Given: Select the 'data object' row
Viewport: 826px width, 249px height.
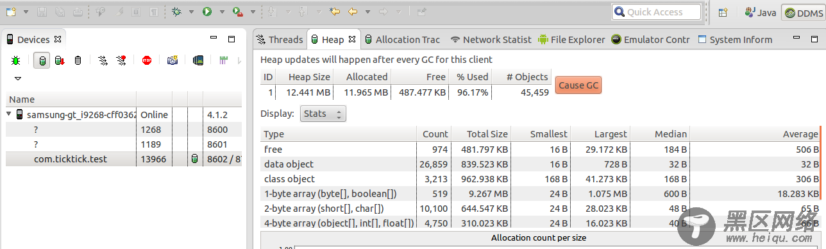Looking at the screenshot, I should tap(541, 164).
